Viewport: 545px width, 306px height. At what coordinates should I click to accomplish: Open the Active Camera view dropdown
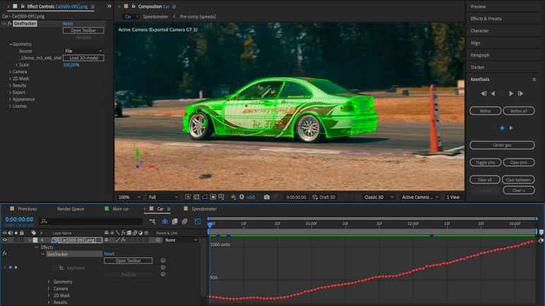point(420,197)
